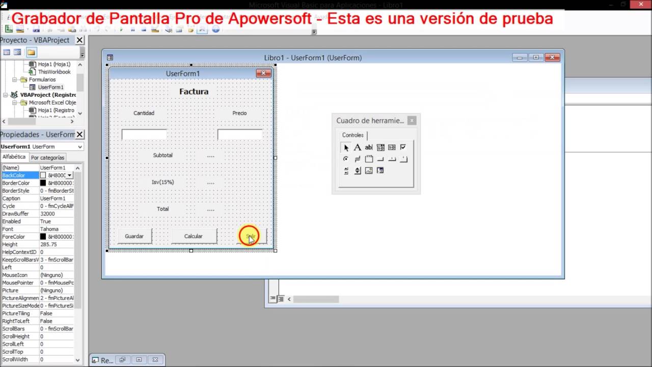Select the Enabled property row
652x367 pixels.
click(x=38, y=222)
